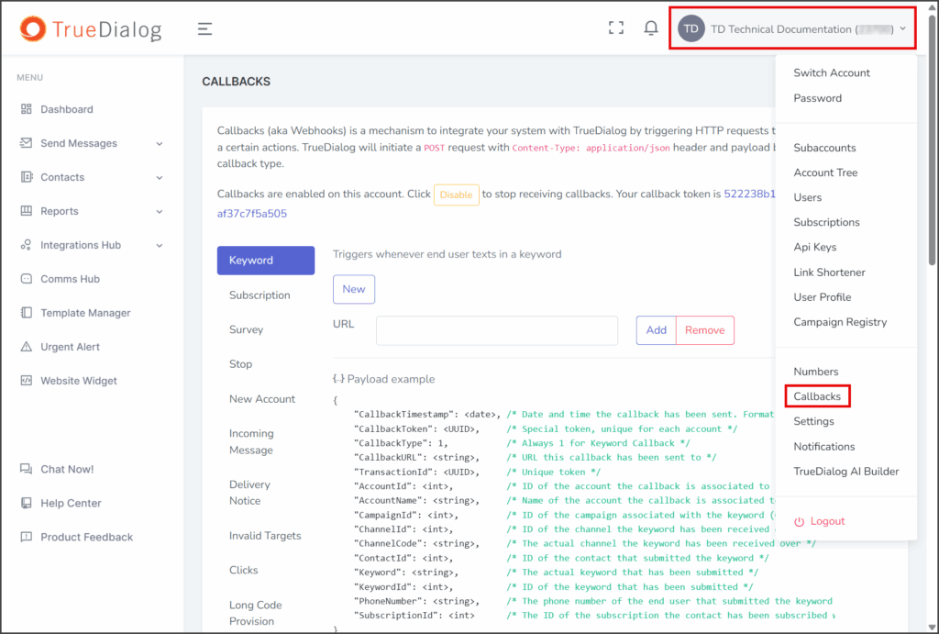The height and width of the screenshot is (634, 939).
Task: Click the Reports icon in sidebar
Action: (27, 211)
